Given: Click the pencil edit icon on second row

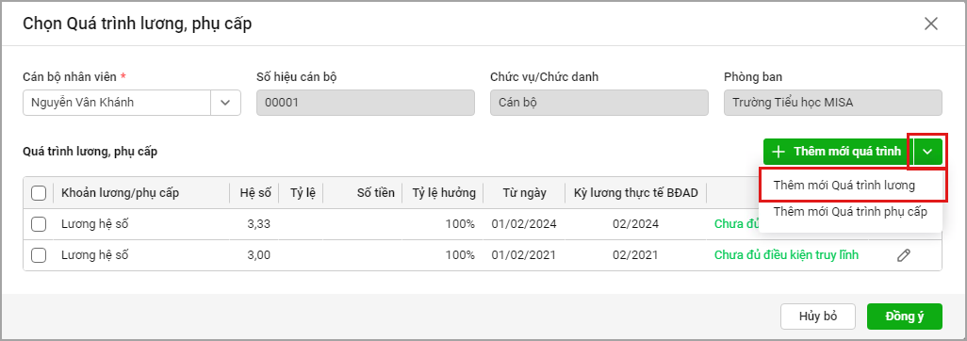Looking at the screenshot, I should 904,255.
